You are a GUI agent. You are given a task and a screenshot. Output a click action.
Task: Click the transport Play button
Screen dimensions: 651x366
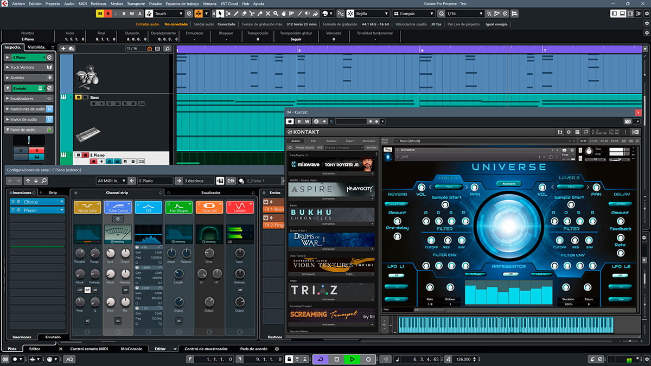pos(352,359)
